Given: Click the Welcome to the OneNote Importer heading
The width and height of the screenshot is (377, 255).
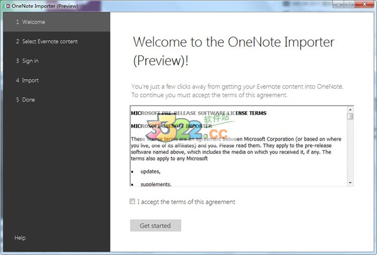Looking at the screenshot, I should 234,52.
